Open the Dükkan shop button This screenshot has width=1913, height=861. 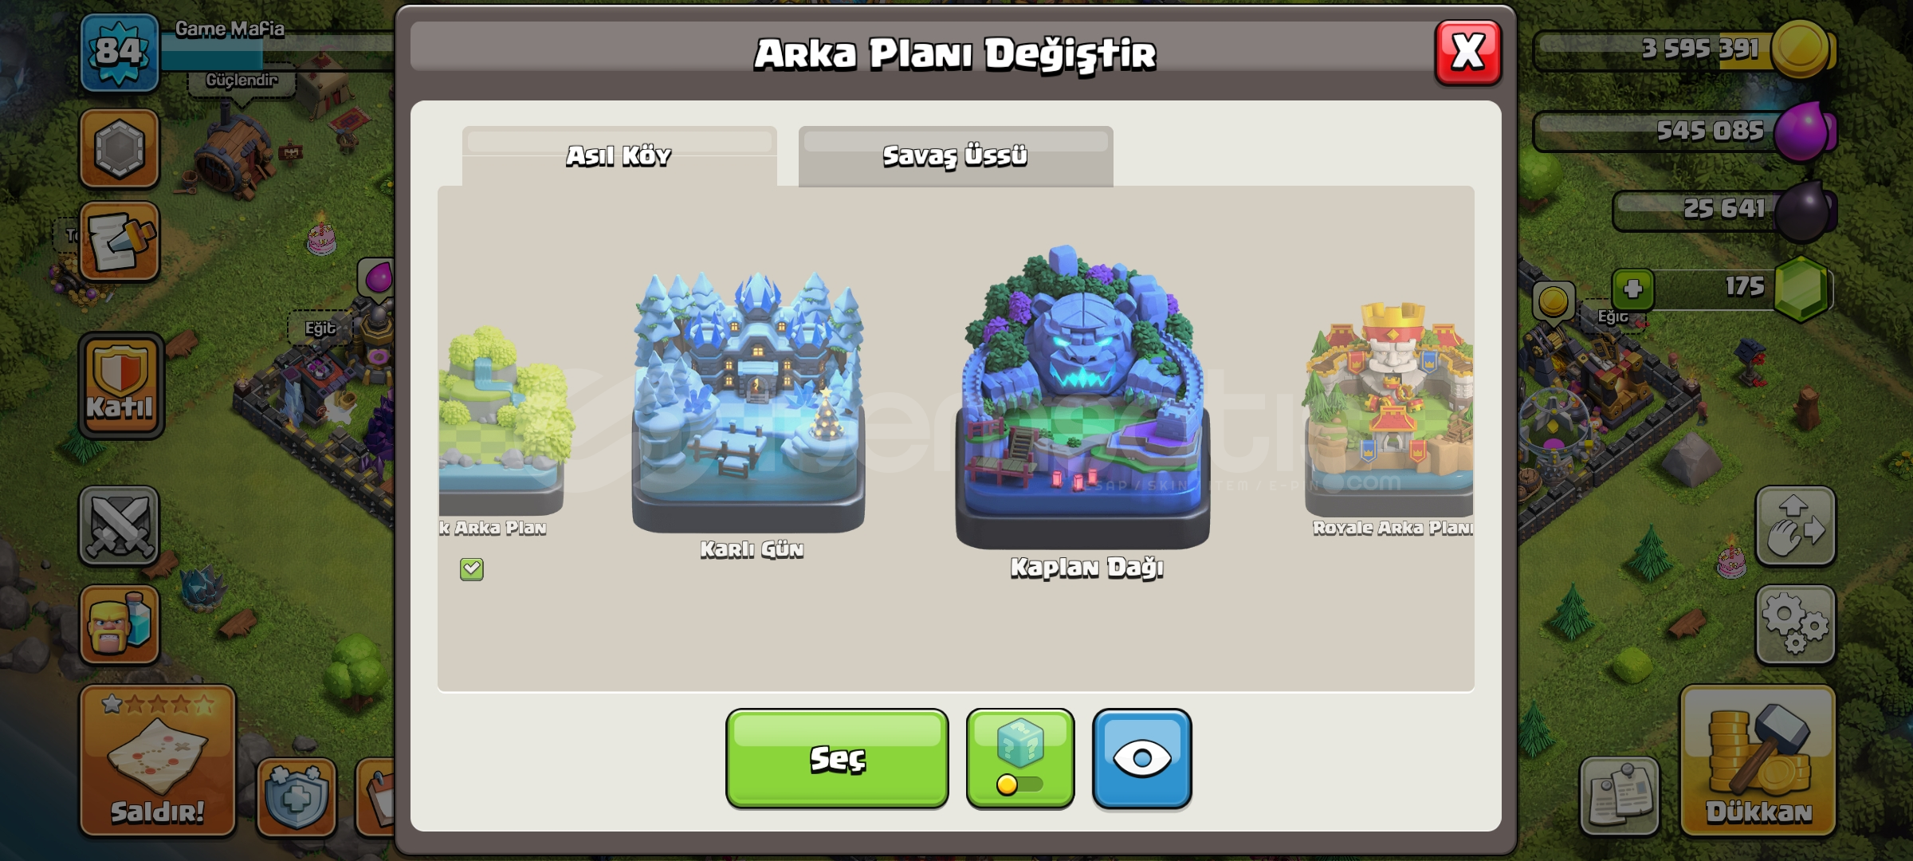click(x=1758, y=760)
